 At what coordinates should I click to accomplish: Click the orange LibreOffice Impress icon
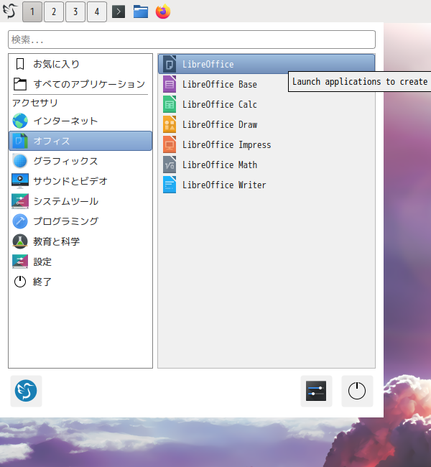[x=170, y=144]
